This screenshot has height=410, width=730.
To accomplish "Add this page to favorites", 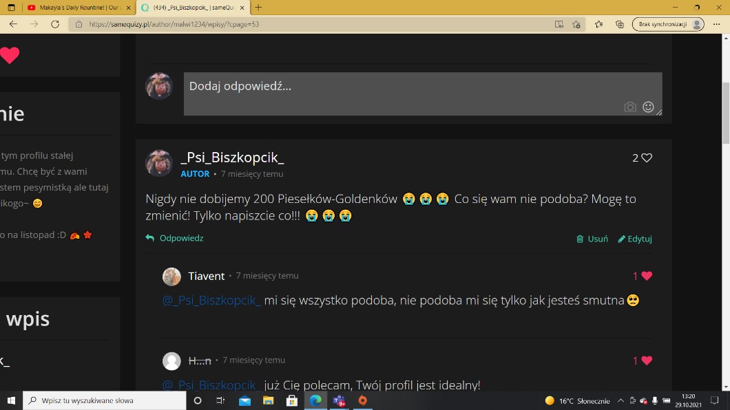I will coord(576,24).
